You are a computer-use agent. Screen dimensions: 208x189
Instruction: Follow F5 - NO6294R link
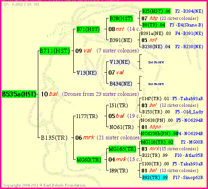(x=190, y=120)
